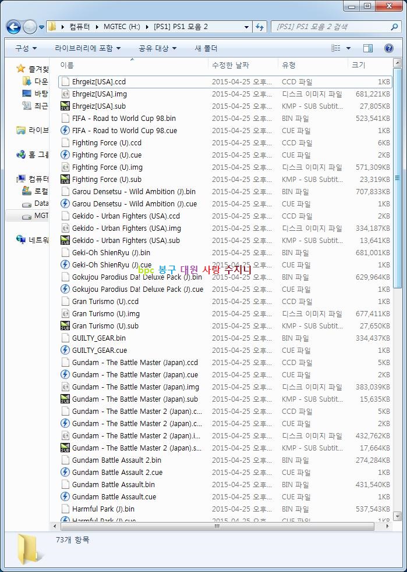Select the 네트워크 item in sidebar
The width and height of the screenshot is (407, 572).
[x=32, y=239]
